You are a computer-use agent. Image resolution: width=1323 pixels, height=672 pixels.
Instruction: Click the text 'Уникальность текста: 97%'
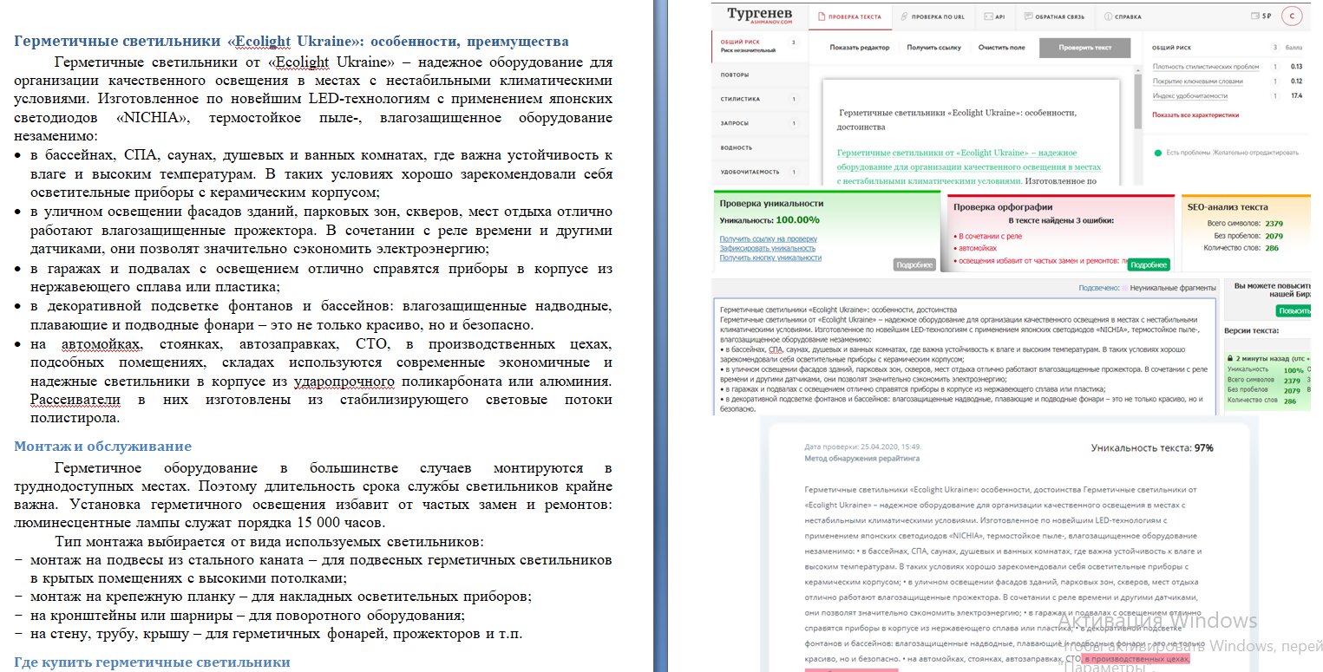[x=1152, y=448]
